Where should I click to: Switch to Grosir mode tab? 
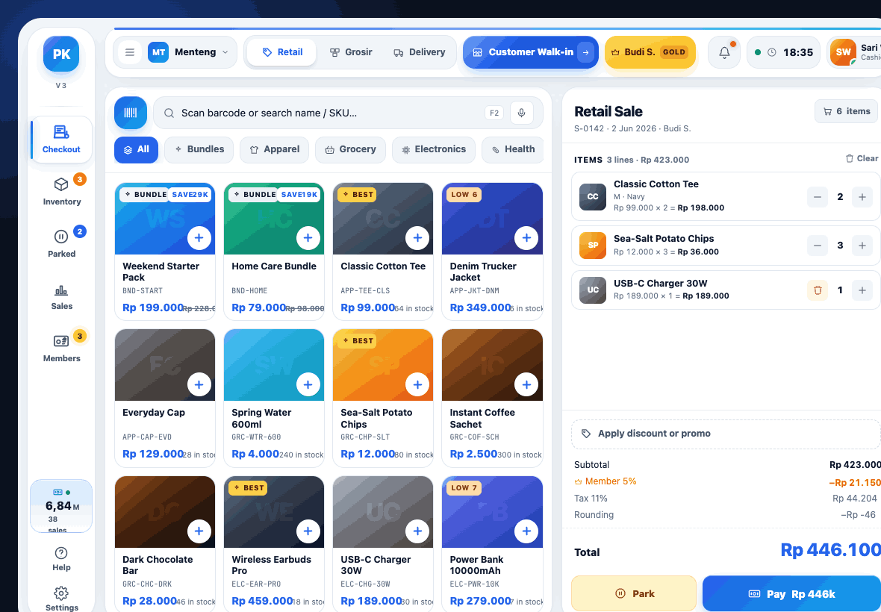click(x=351, y=52)
